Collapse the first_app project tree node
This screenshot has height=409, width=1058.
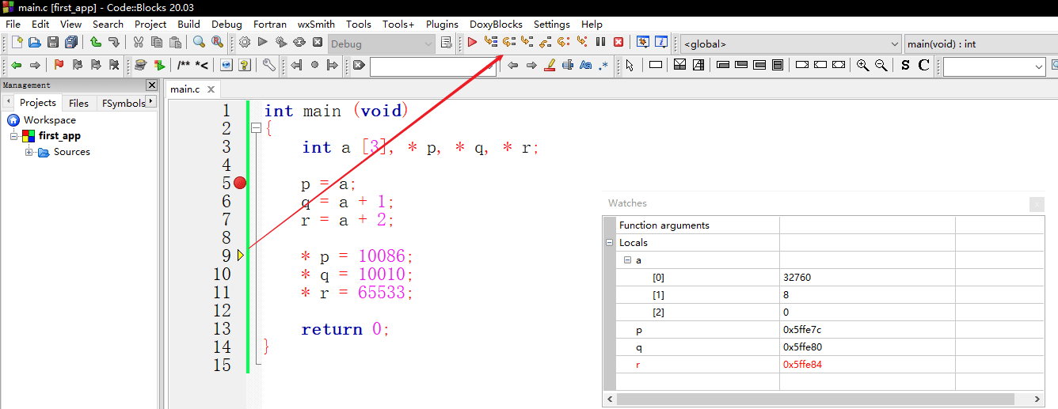coord(14,136)
